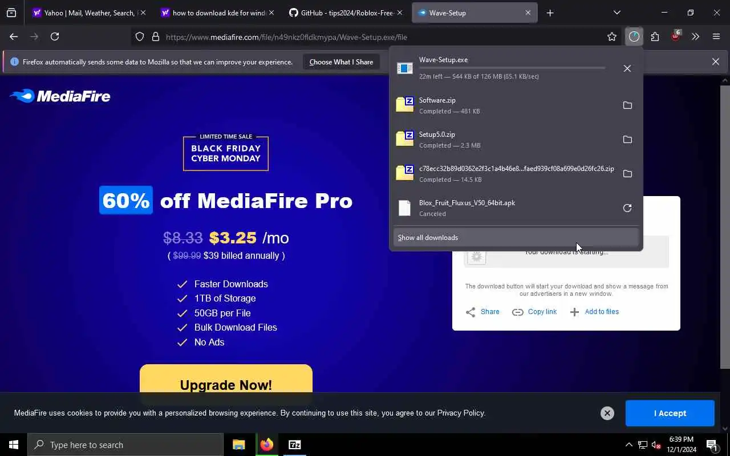Viewport: 730px width, 456px height.
Task: Click the MediaFire logo
Action: 60,96
